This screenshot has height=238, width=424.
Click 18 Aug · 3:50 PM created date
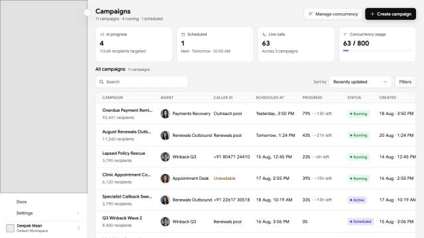click(396, 114)
